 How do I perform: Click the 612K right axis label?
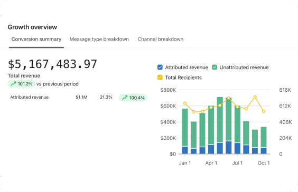(285, 106)
